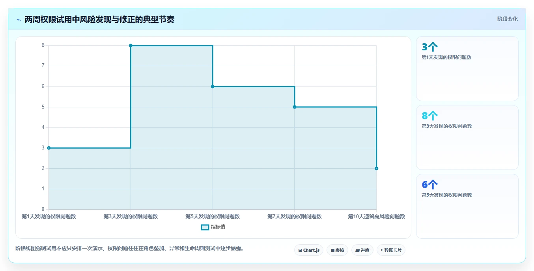
Task: Toggle the 指标值 legend item
Action: pos(213,227)
